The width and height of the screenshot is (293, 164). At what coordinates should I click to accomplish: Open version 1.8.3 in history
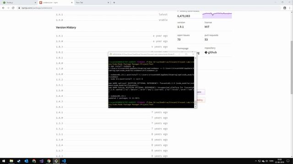pyautogui.click(x=60, y=47)
